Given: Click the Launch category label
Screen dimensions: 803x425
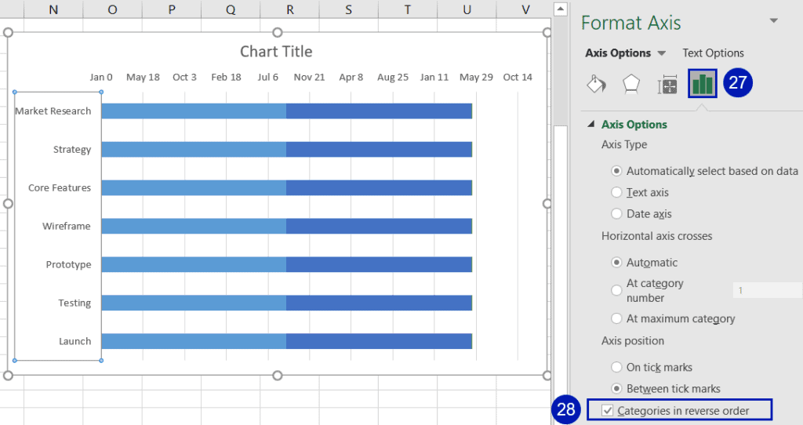Looking at the screenshot, I should pyautogui.click(x=74, y=342).
